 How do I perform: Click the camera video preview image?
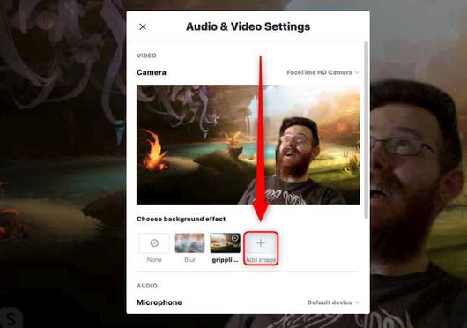(x=248, y=145)
